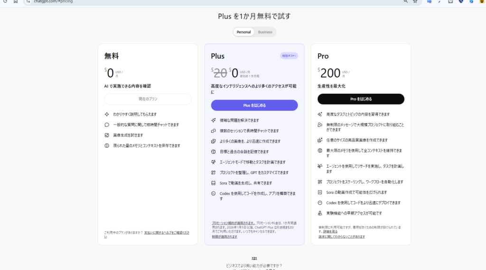The height and width of the screenshot is (270, 486).
Task: Click the zoom magnifier icon in address bar
Action: pyautogui.click(x=405, y=1)
